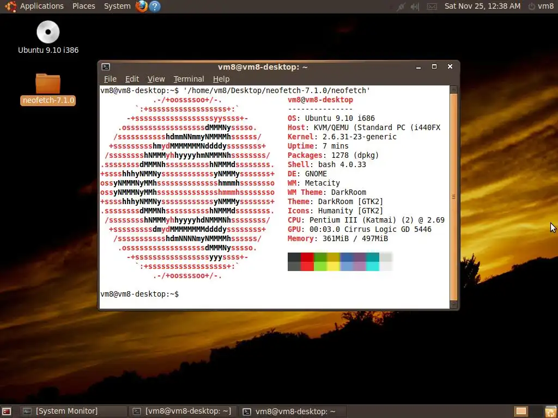Click the "Host: KVM/QEMU" line
Screen dimensions: 558x418
[363, 127]
